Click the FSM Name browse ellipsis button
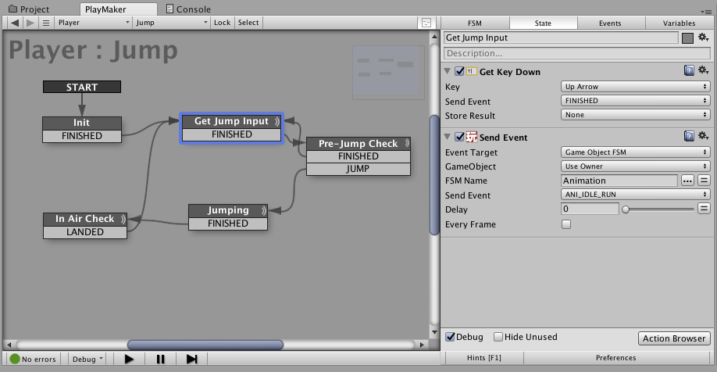Image resolution: width=717 pixels, height=372 pixels. (x=687, y=181)
